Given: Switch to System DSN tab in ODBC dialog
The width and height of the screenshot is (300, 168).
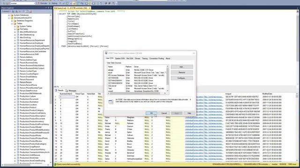Looking at the screenshot, I should [120, 58].
